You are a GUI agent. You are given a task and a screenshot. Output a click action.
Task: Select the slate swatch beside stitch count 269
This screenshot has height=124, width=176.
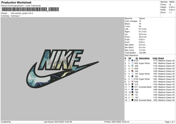tap(133, 76)
